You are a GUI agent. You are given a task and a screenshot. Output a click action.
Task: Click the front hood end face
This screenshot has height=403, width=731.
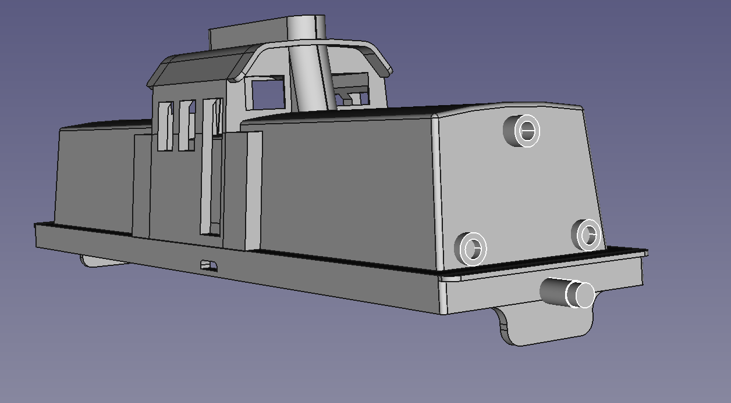(x=518, y=186)
